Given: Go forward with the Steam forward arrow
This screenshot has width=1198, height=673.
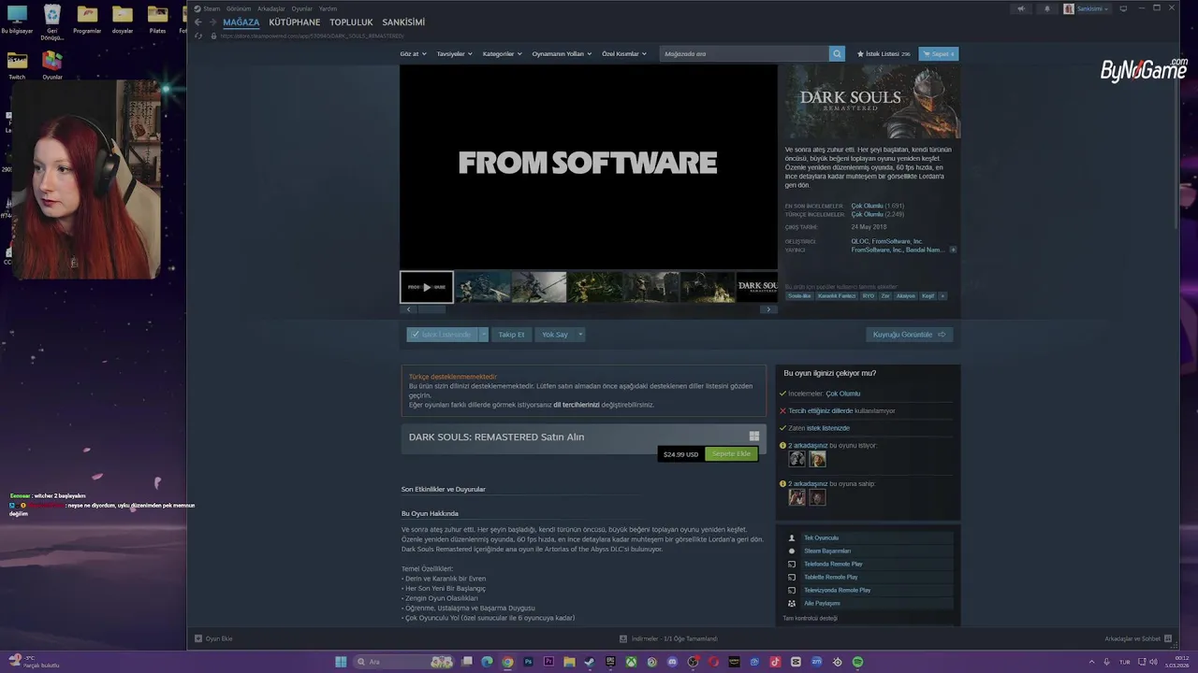Looking at the screenshot, I should tap(212, 22).
